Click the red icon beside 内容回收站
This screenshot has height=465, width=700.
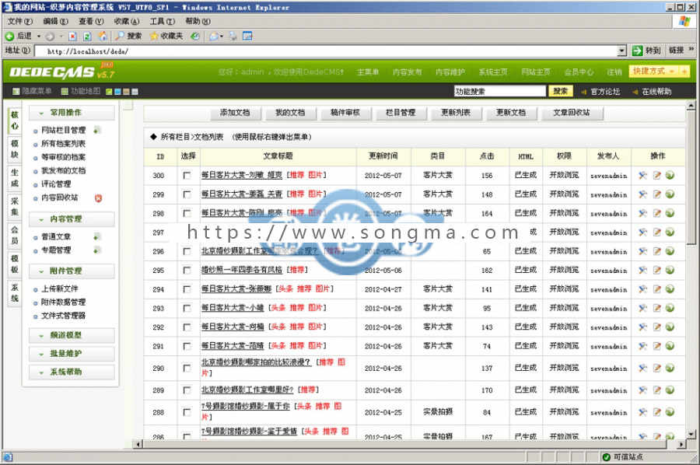[98, 198]
